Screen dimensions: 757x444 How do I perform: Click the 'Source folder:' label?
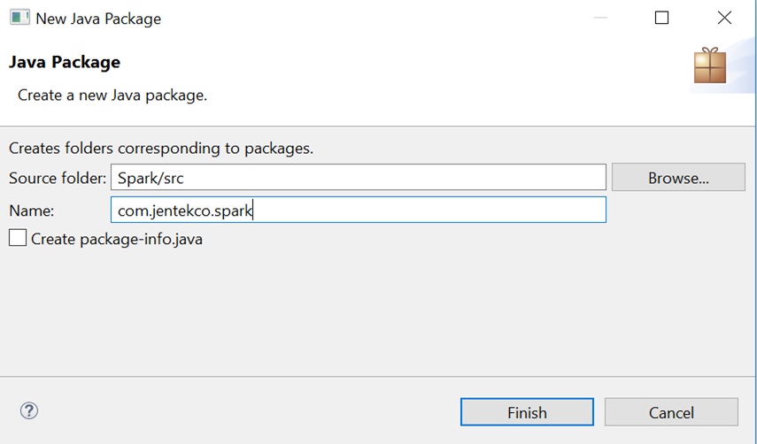[58, 178]
